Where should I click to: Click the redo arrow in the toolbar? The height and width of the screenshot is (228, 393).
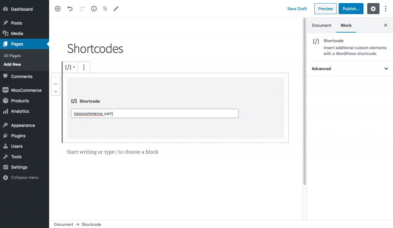(81, 8)
